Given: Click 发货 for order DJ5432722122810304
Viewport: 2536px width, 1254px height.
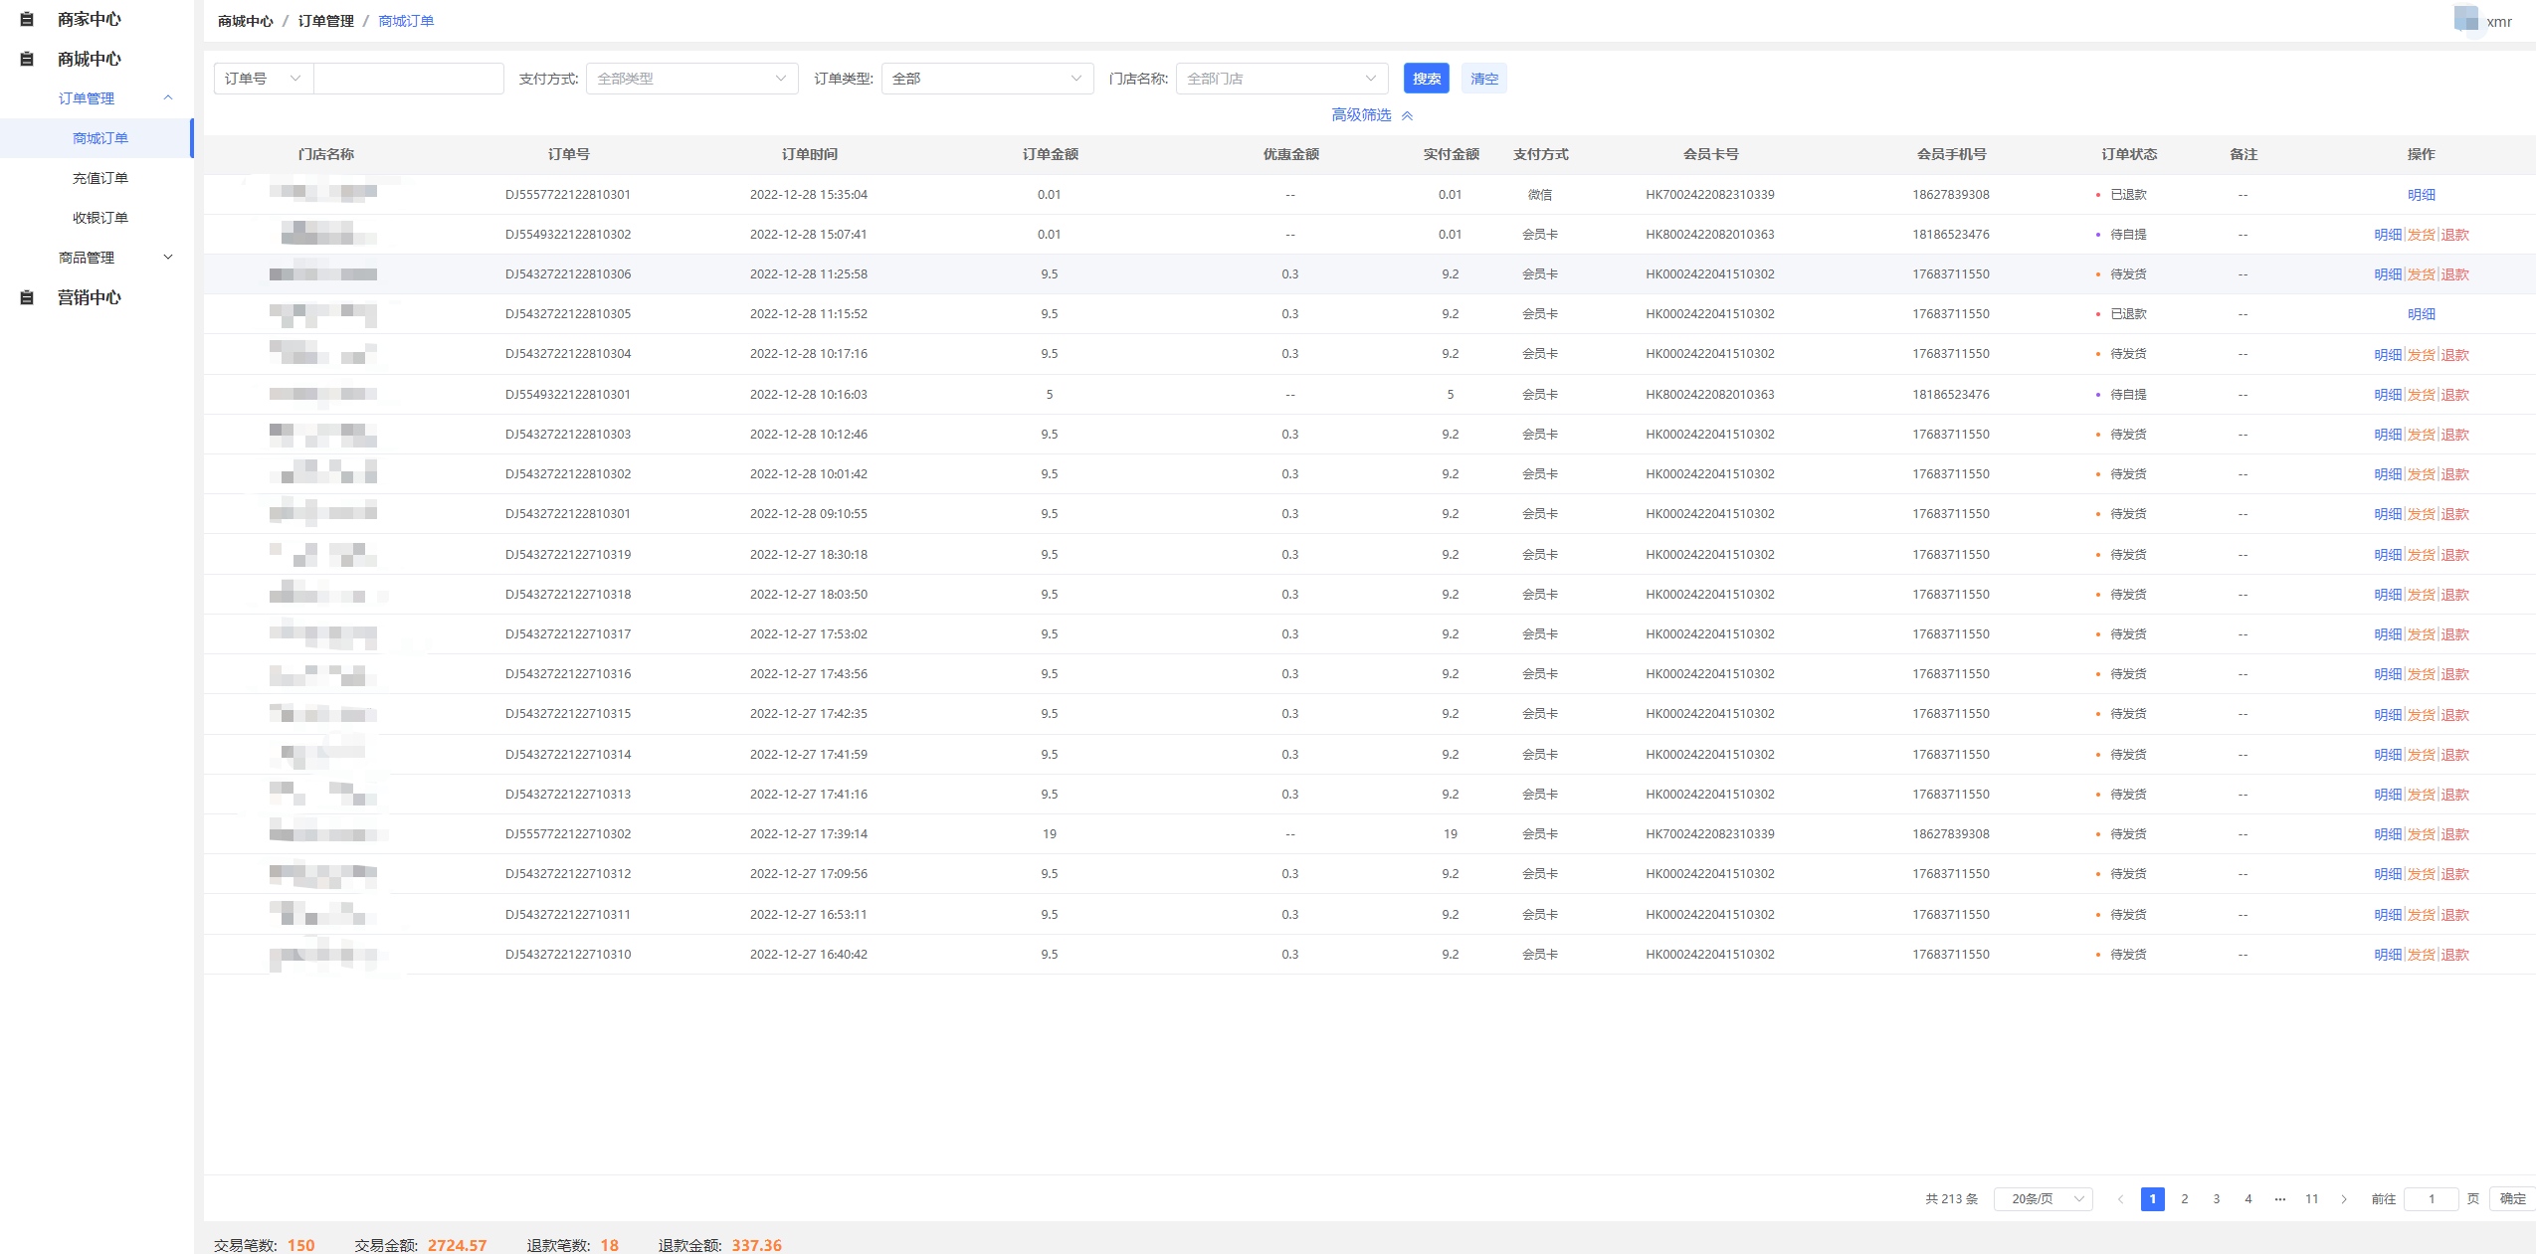Looking at the screenshot, I should coord(2421,354).
